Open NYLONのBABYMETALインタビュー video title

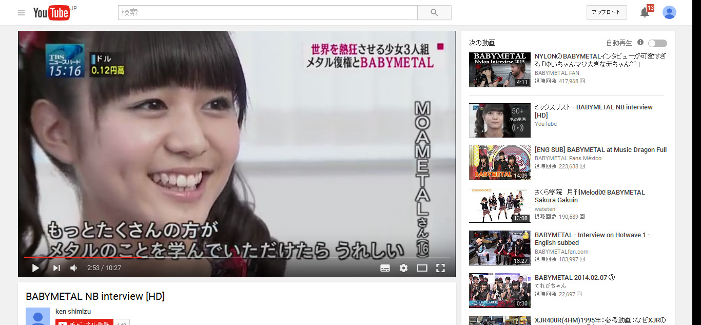pos(600,60)
